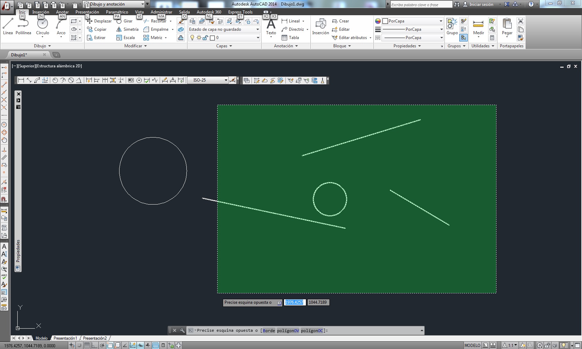The width and height of the screenshot is (582, 349).
Task: Open the object color PorCapa swatch dropdown
Action: pyautogui.click(x=412, y=21)
